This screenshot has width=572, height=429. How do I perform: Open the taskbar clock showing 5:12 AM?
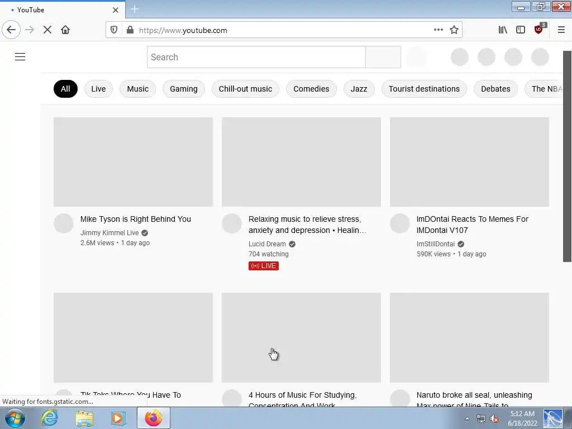[x=522, y=418]
